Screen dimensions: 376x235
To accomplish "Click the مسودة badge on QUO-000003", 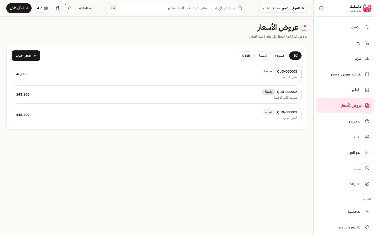I will [x=268, y=72].
